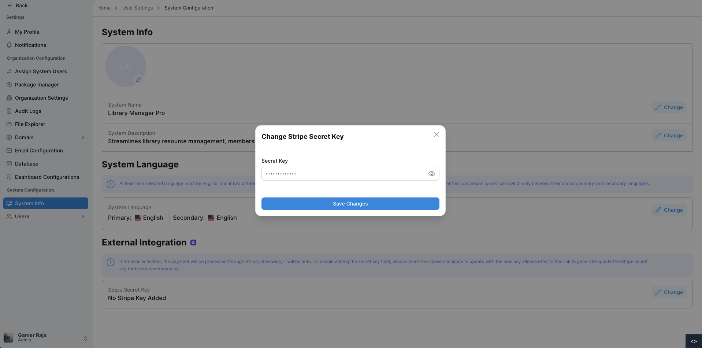Click the back arrow above Settings

10,5
